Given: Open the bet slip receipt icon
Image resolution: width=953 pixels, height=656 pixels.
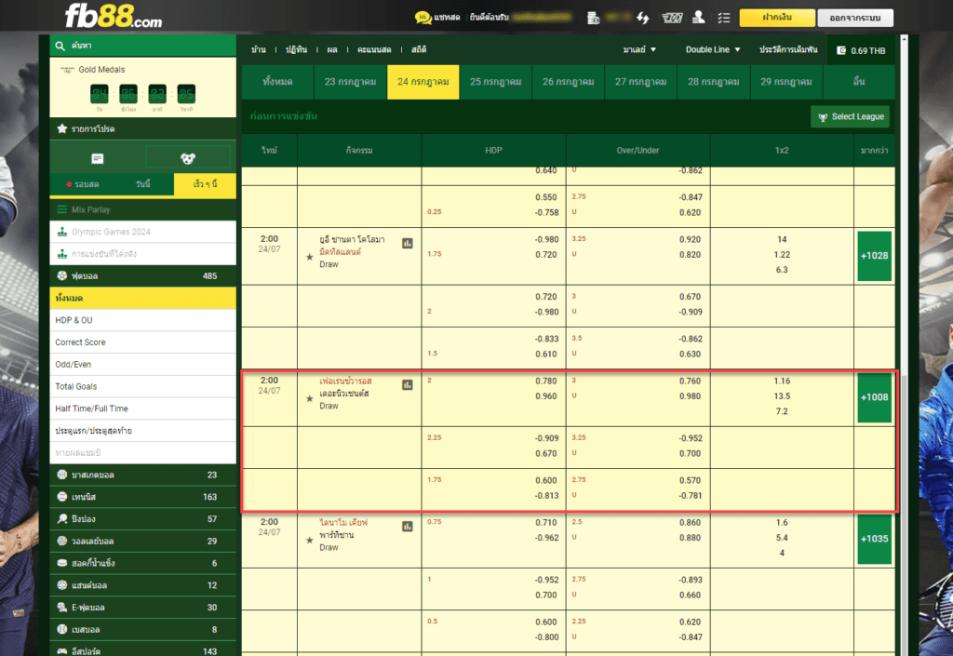Looking at the screenshot, I should [x=97, y=158].
